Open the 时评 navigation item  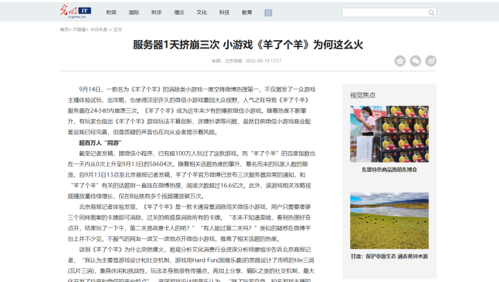[157, 12]
